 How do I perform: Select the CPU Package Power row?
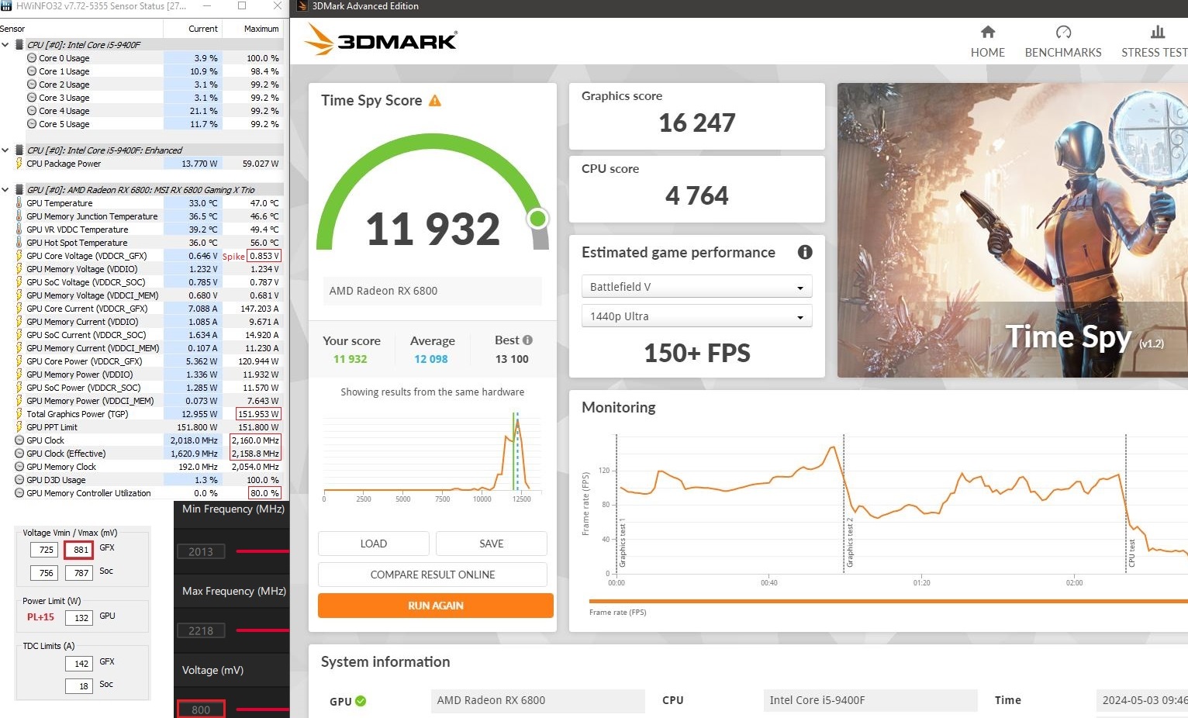pyautogui.click(x=142, y=164)
